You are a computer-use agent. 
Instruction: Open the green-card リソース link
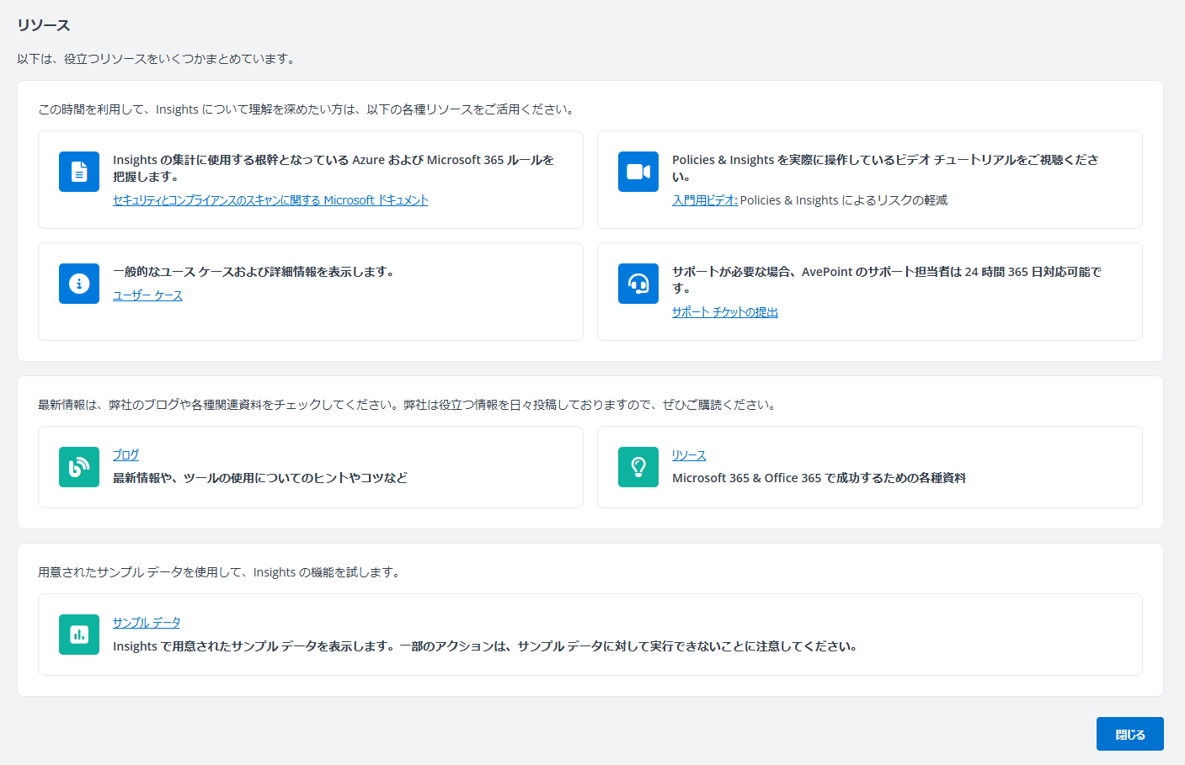(688, 455)
